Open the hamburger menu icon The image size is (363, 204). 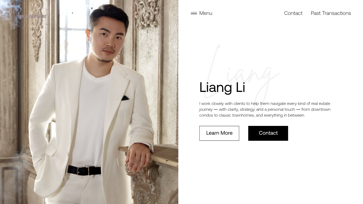pos(194,13)
